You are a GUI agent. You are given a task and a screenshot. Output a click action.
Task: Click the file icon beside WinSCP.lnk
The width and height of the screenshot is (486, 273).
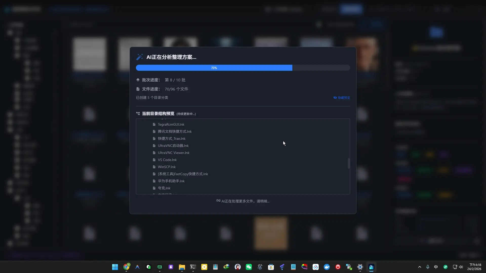pos(154,167)
